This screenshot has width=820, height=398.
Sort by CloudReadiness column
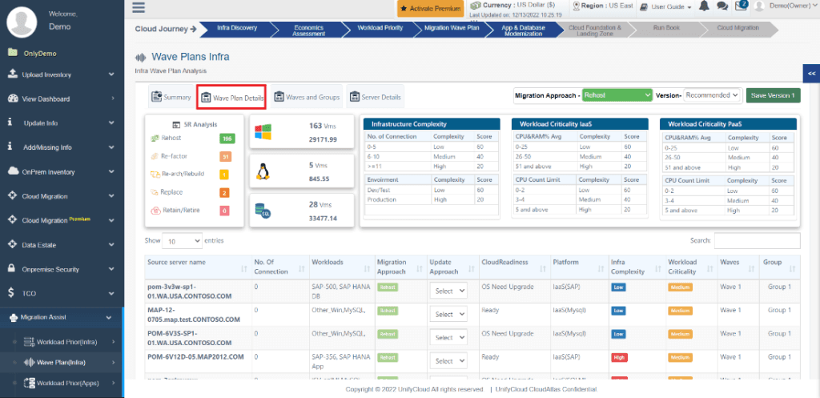click(542, 268)
